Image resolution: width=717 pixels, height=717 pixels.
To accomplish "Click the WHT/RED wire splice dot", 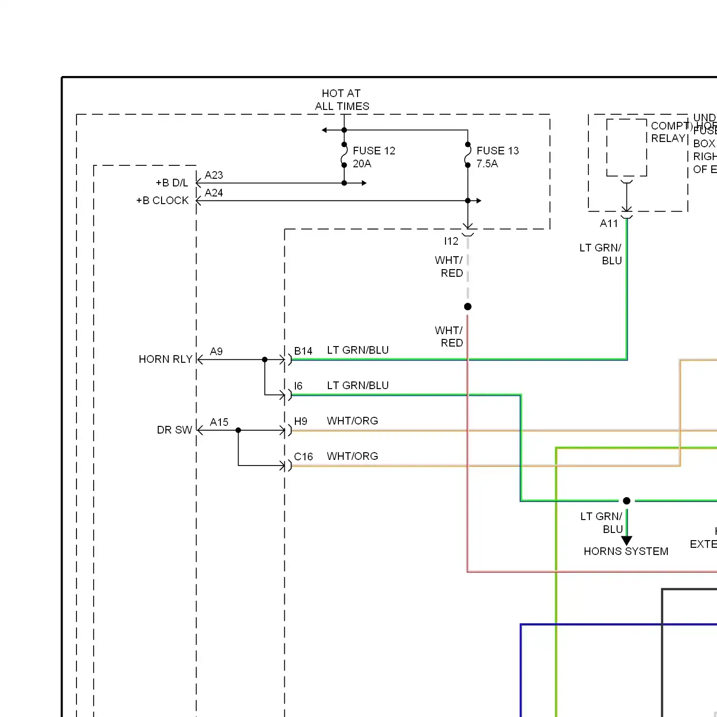I will pos(468,306).
